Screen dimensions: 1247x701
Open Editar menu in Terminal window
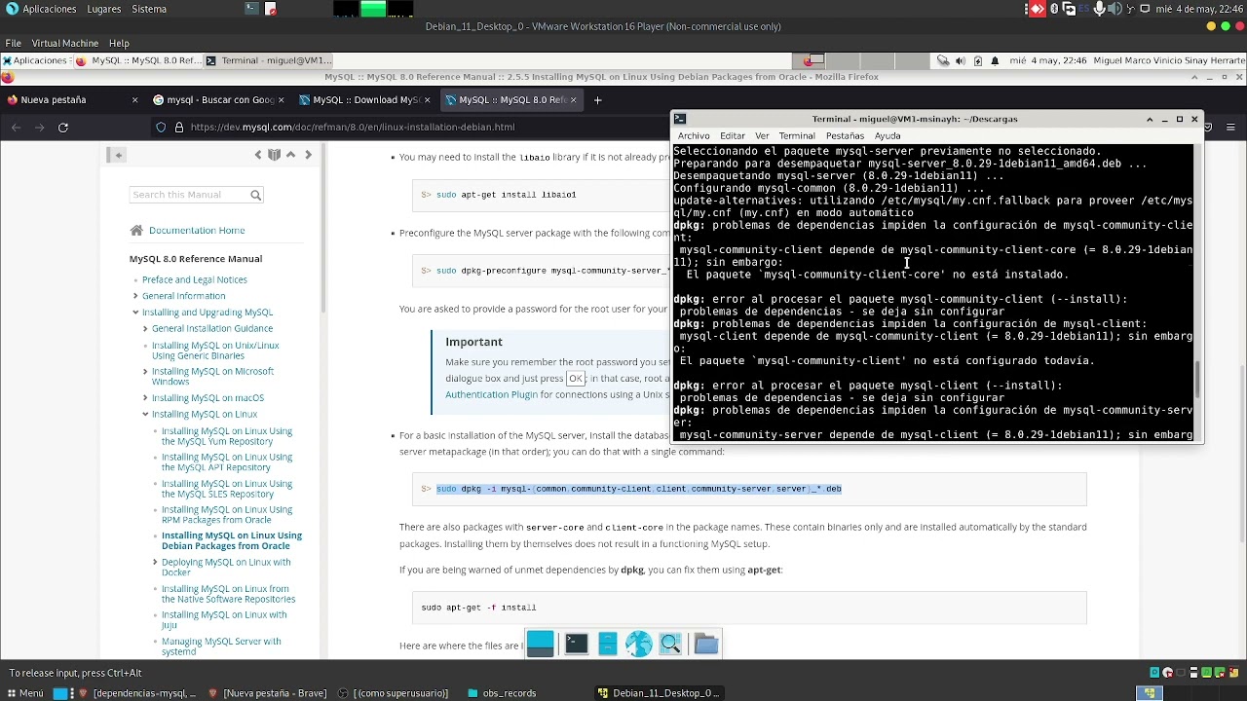click(x=732, y=135)
